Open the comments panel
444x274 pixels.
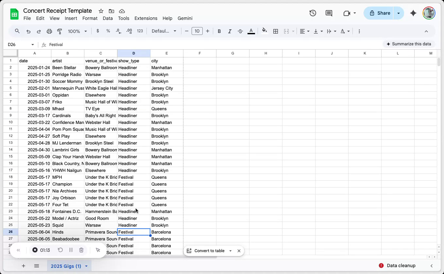329,13
